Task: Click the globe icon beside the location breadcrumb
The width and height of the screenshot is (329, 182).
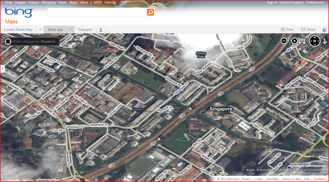Action: [8, 41]
